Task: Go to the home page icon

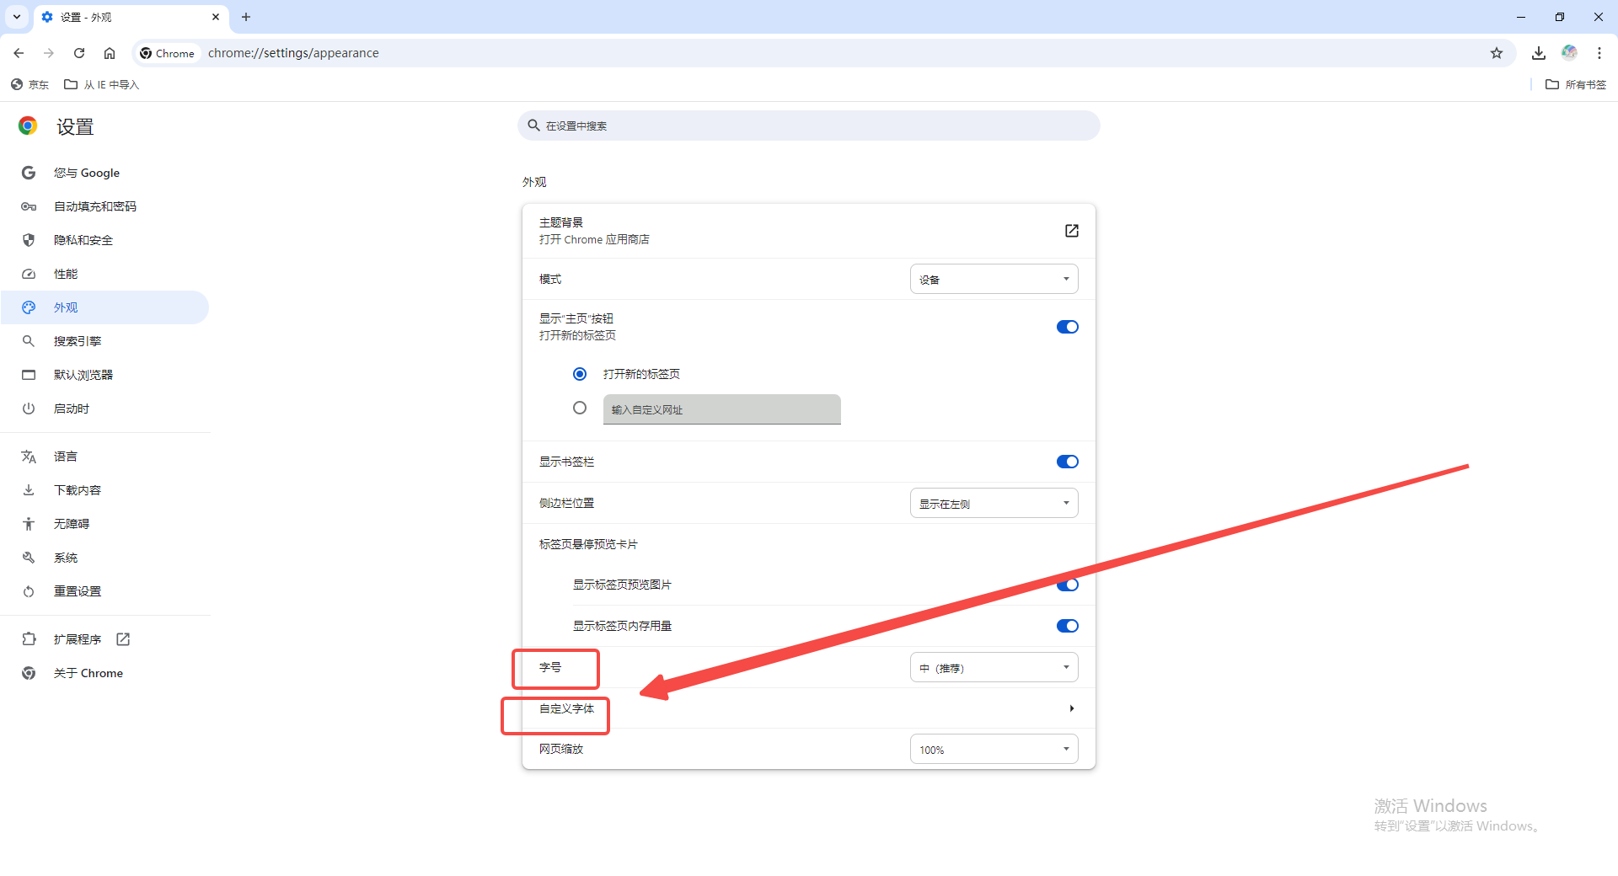Action: pos(110,53)
